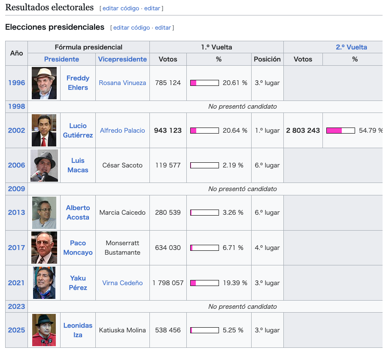Click Paco Moncayo portrait image

click(44, 248)
